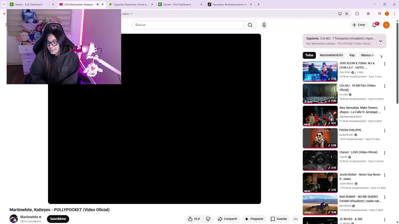
Task: Open the Cris MJ 30 Mil Pies thumbnail
Action: point(320,94)
